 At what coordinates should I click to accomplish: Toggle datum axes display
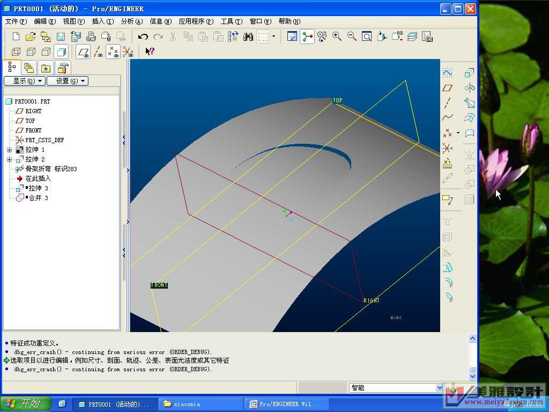tap(98, 52)
